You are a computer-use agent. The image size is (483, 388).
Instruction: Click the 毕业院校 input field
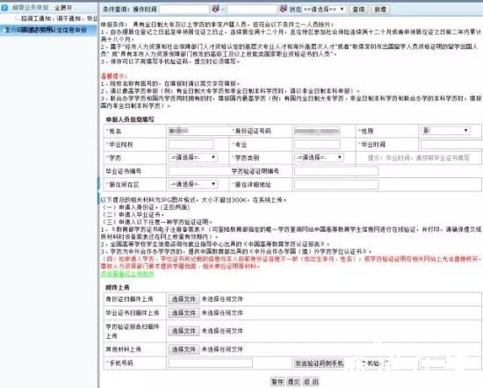click(191, 144)
